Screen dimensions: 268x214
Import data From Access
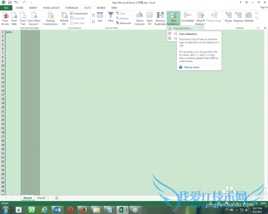(x=5, y=19)
